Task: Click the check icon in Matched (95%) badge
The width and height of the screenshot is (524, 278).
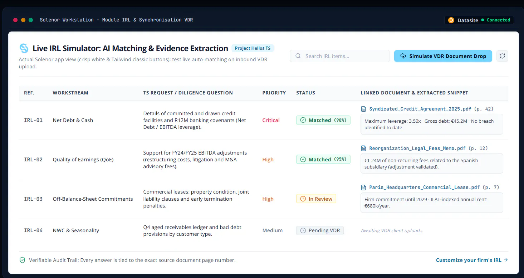Action: pos(303,160)
